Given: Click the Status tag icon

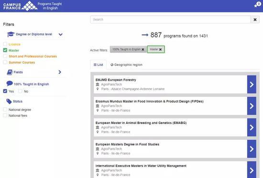Looking at the screenshot, I should [x=9, y=101].
